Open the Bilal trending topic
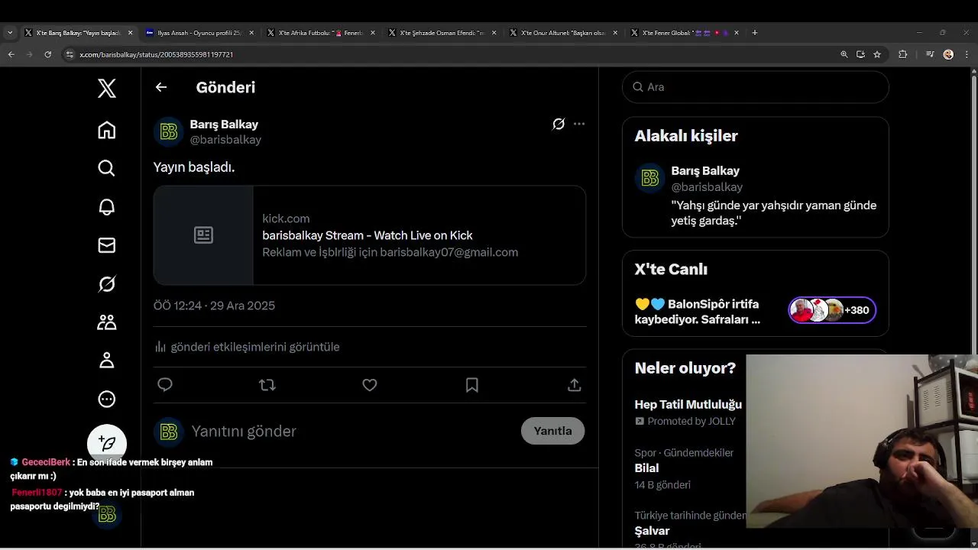The width and height of the screenshot is (978, 550). tap(646, 468)
